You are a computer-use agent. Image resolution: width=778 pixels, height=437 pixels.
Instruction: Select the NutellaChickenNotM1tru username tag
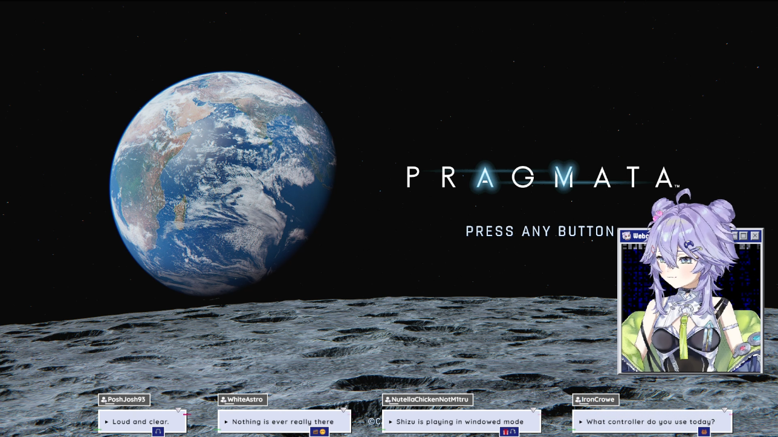428,400
